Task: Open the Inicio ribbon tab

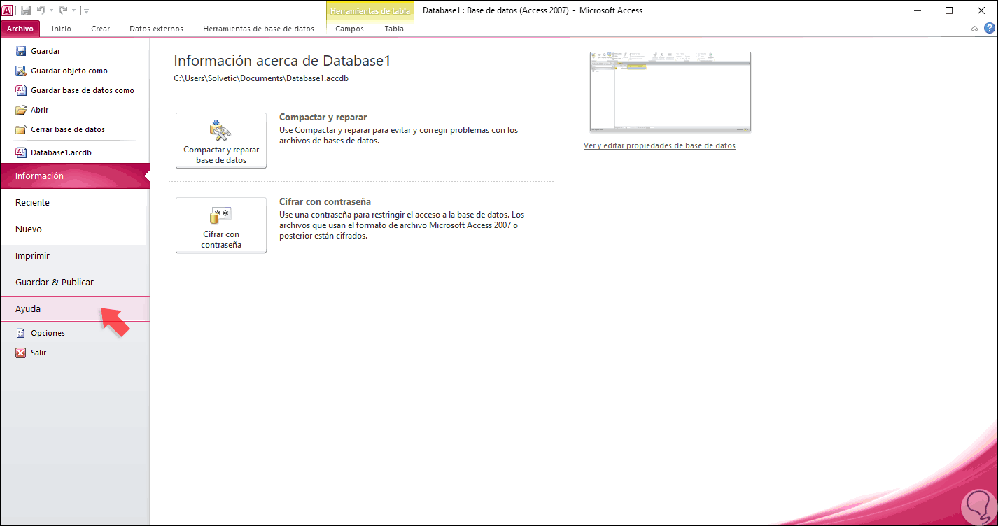Action: (x=62, y=29)
